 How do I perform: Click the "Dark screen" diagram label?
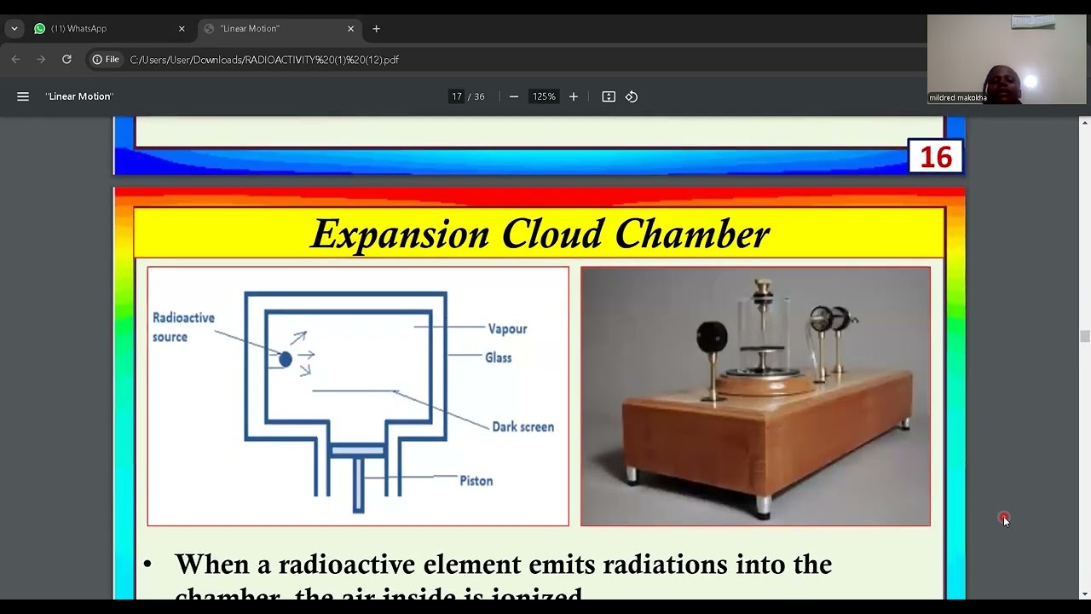click(x=522, y=427)
